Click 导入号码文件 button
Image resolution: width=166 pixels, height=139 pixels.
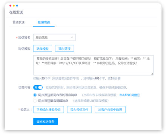(x=79, y=110)
